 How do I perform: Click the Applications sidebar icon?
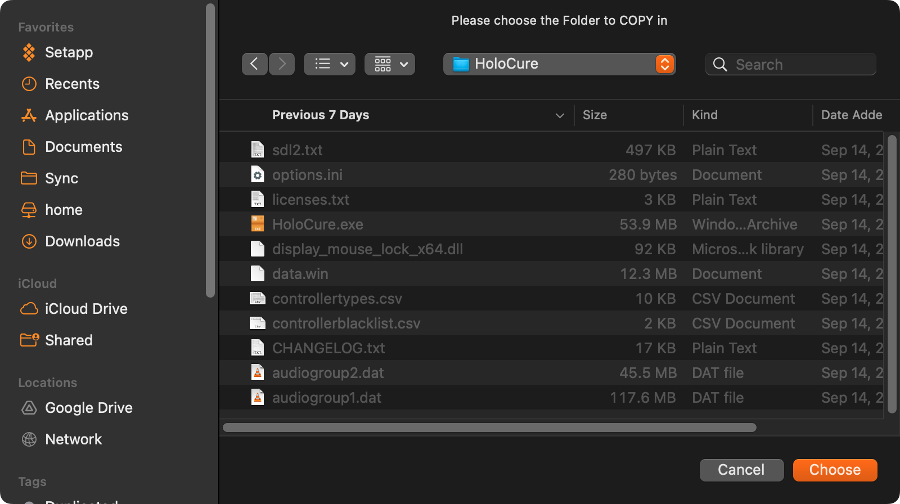pyautogui.click(x=29, y=115)
